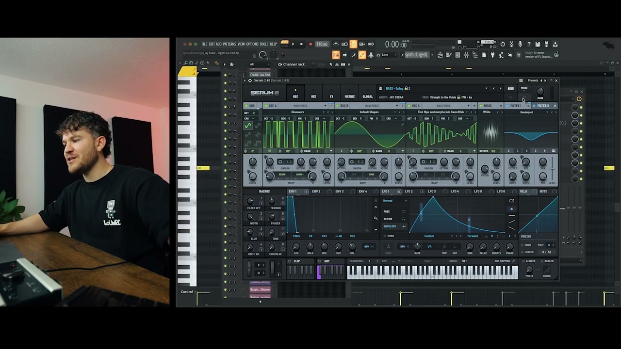621x349 pixels.
Task: Click the OSC MAPPING pencil icon
Action: 513,261
